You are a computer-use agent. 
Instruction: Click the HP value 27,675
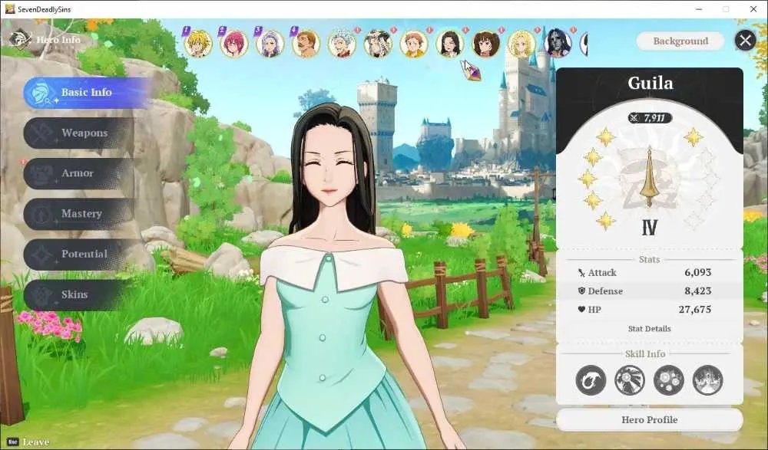click(x=695, y=310)
